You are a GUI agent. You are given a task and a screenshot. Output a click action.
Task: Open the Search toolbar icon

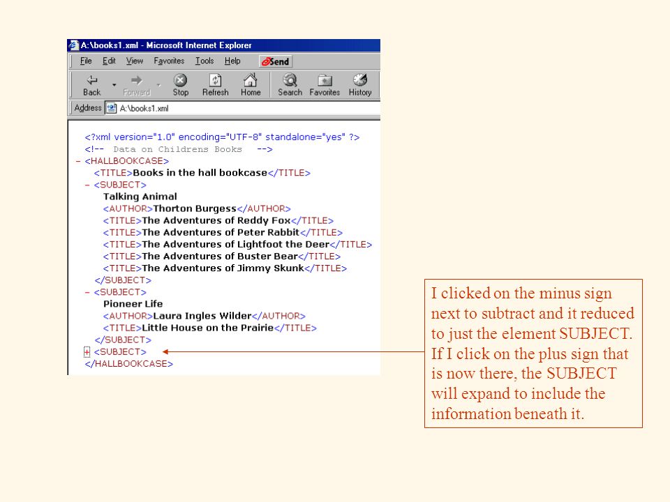tap(290, 79)
